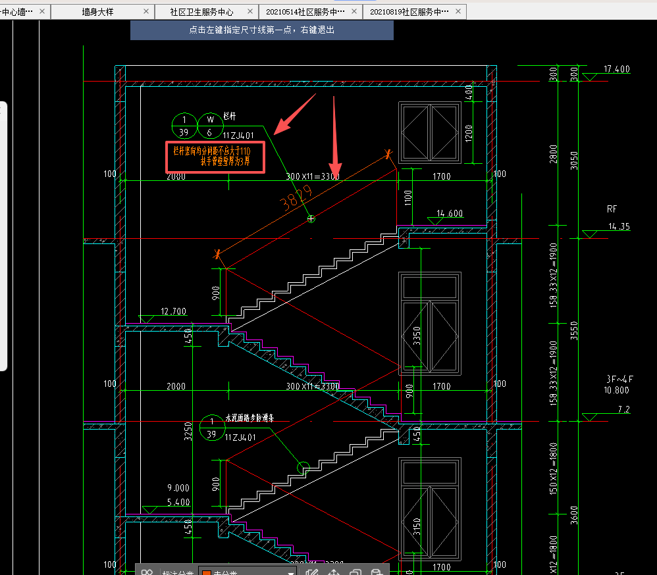Open the 未分类 annotation category dropdown
This screenshot has height=575, width=657.
tap(248, 572)
